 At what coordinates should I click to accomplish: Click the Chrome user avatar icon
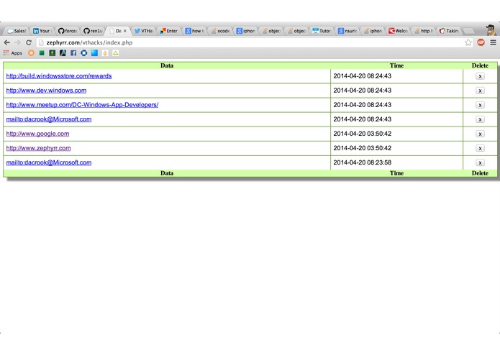tap(491, 30)
